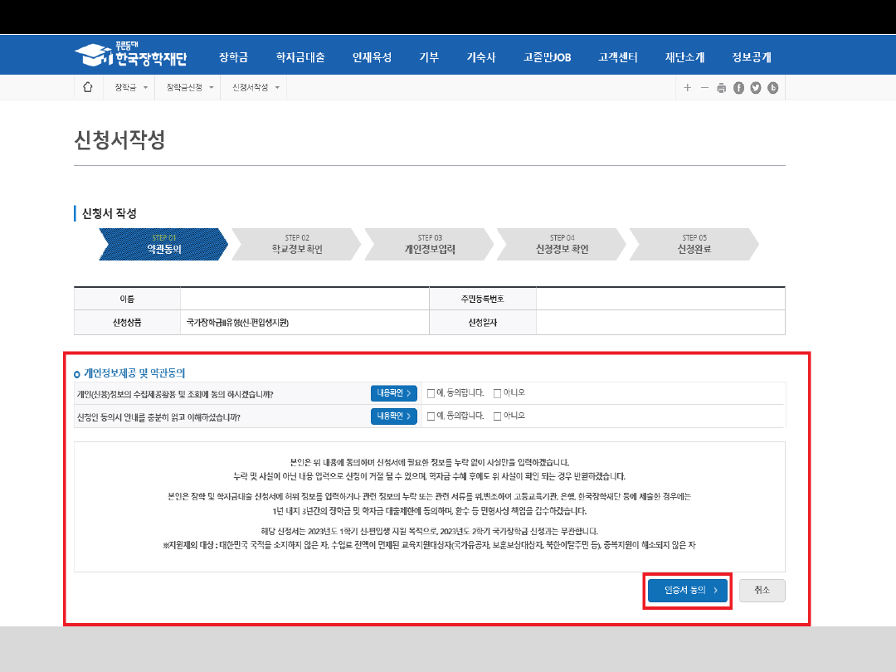Open the 장학금 main menu
This screenshot has width=896, height=672.
point(233,57)
